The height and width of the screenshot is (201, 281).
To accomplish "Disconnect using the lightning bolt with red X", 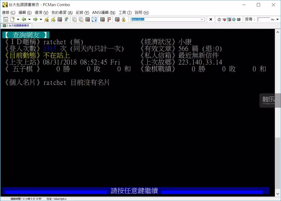I will (x=47, y=19).
